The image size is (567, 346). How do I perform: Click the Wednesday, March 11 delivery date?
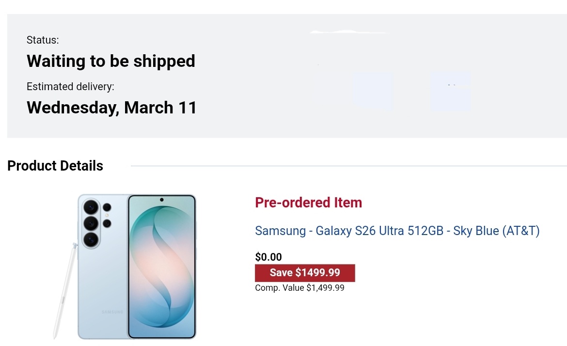(111, 107)
